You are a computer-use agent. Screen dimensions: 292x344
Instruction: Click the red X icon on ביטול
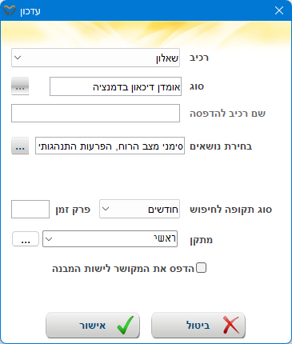(x=231, y=325)
